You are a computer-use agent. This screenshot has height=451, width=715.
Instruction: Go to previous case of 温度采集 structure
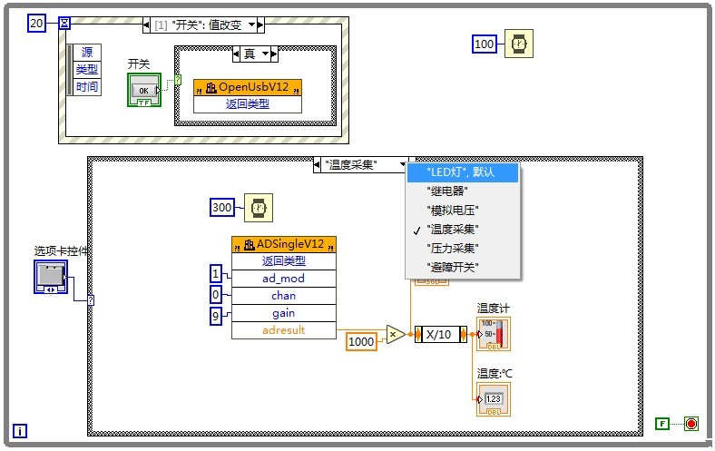click(317, 164)
